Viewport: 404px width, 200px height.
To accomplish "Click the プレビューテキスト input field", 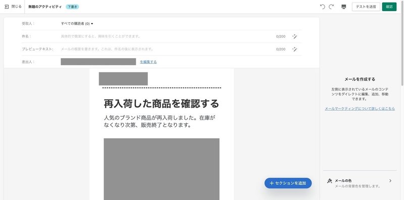I will [x=165, y=49].
